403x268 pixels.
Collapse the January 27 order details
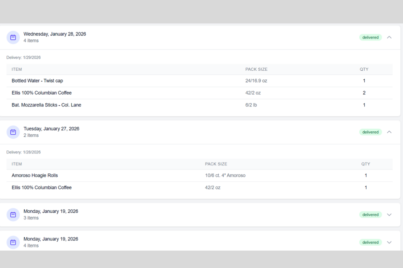click(x=389, y=132)
